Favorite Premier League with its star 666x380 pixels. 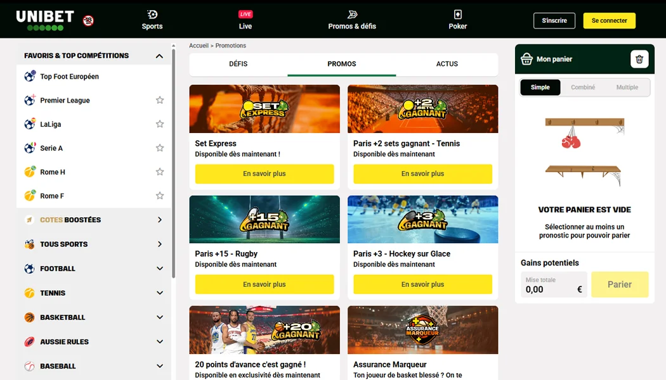tap(160, 100)
